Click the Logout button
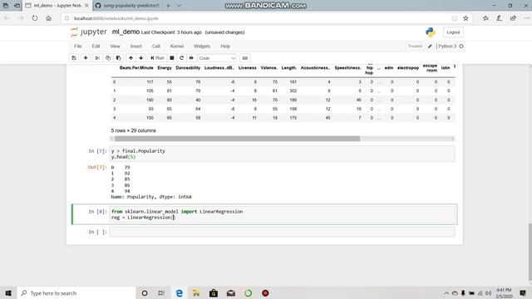532x299 pixels. (453, 32)
